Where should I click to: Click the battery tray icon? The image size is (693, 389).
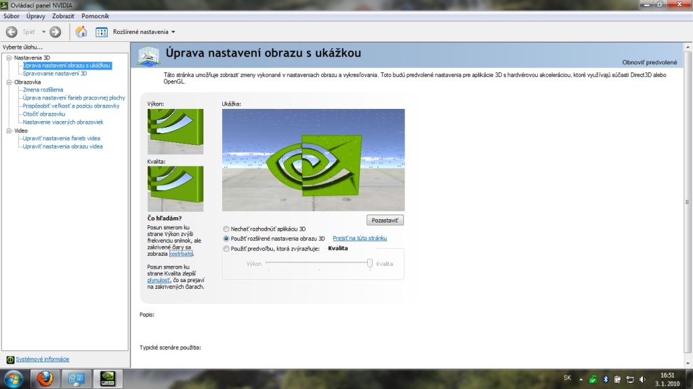[617, 380]
